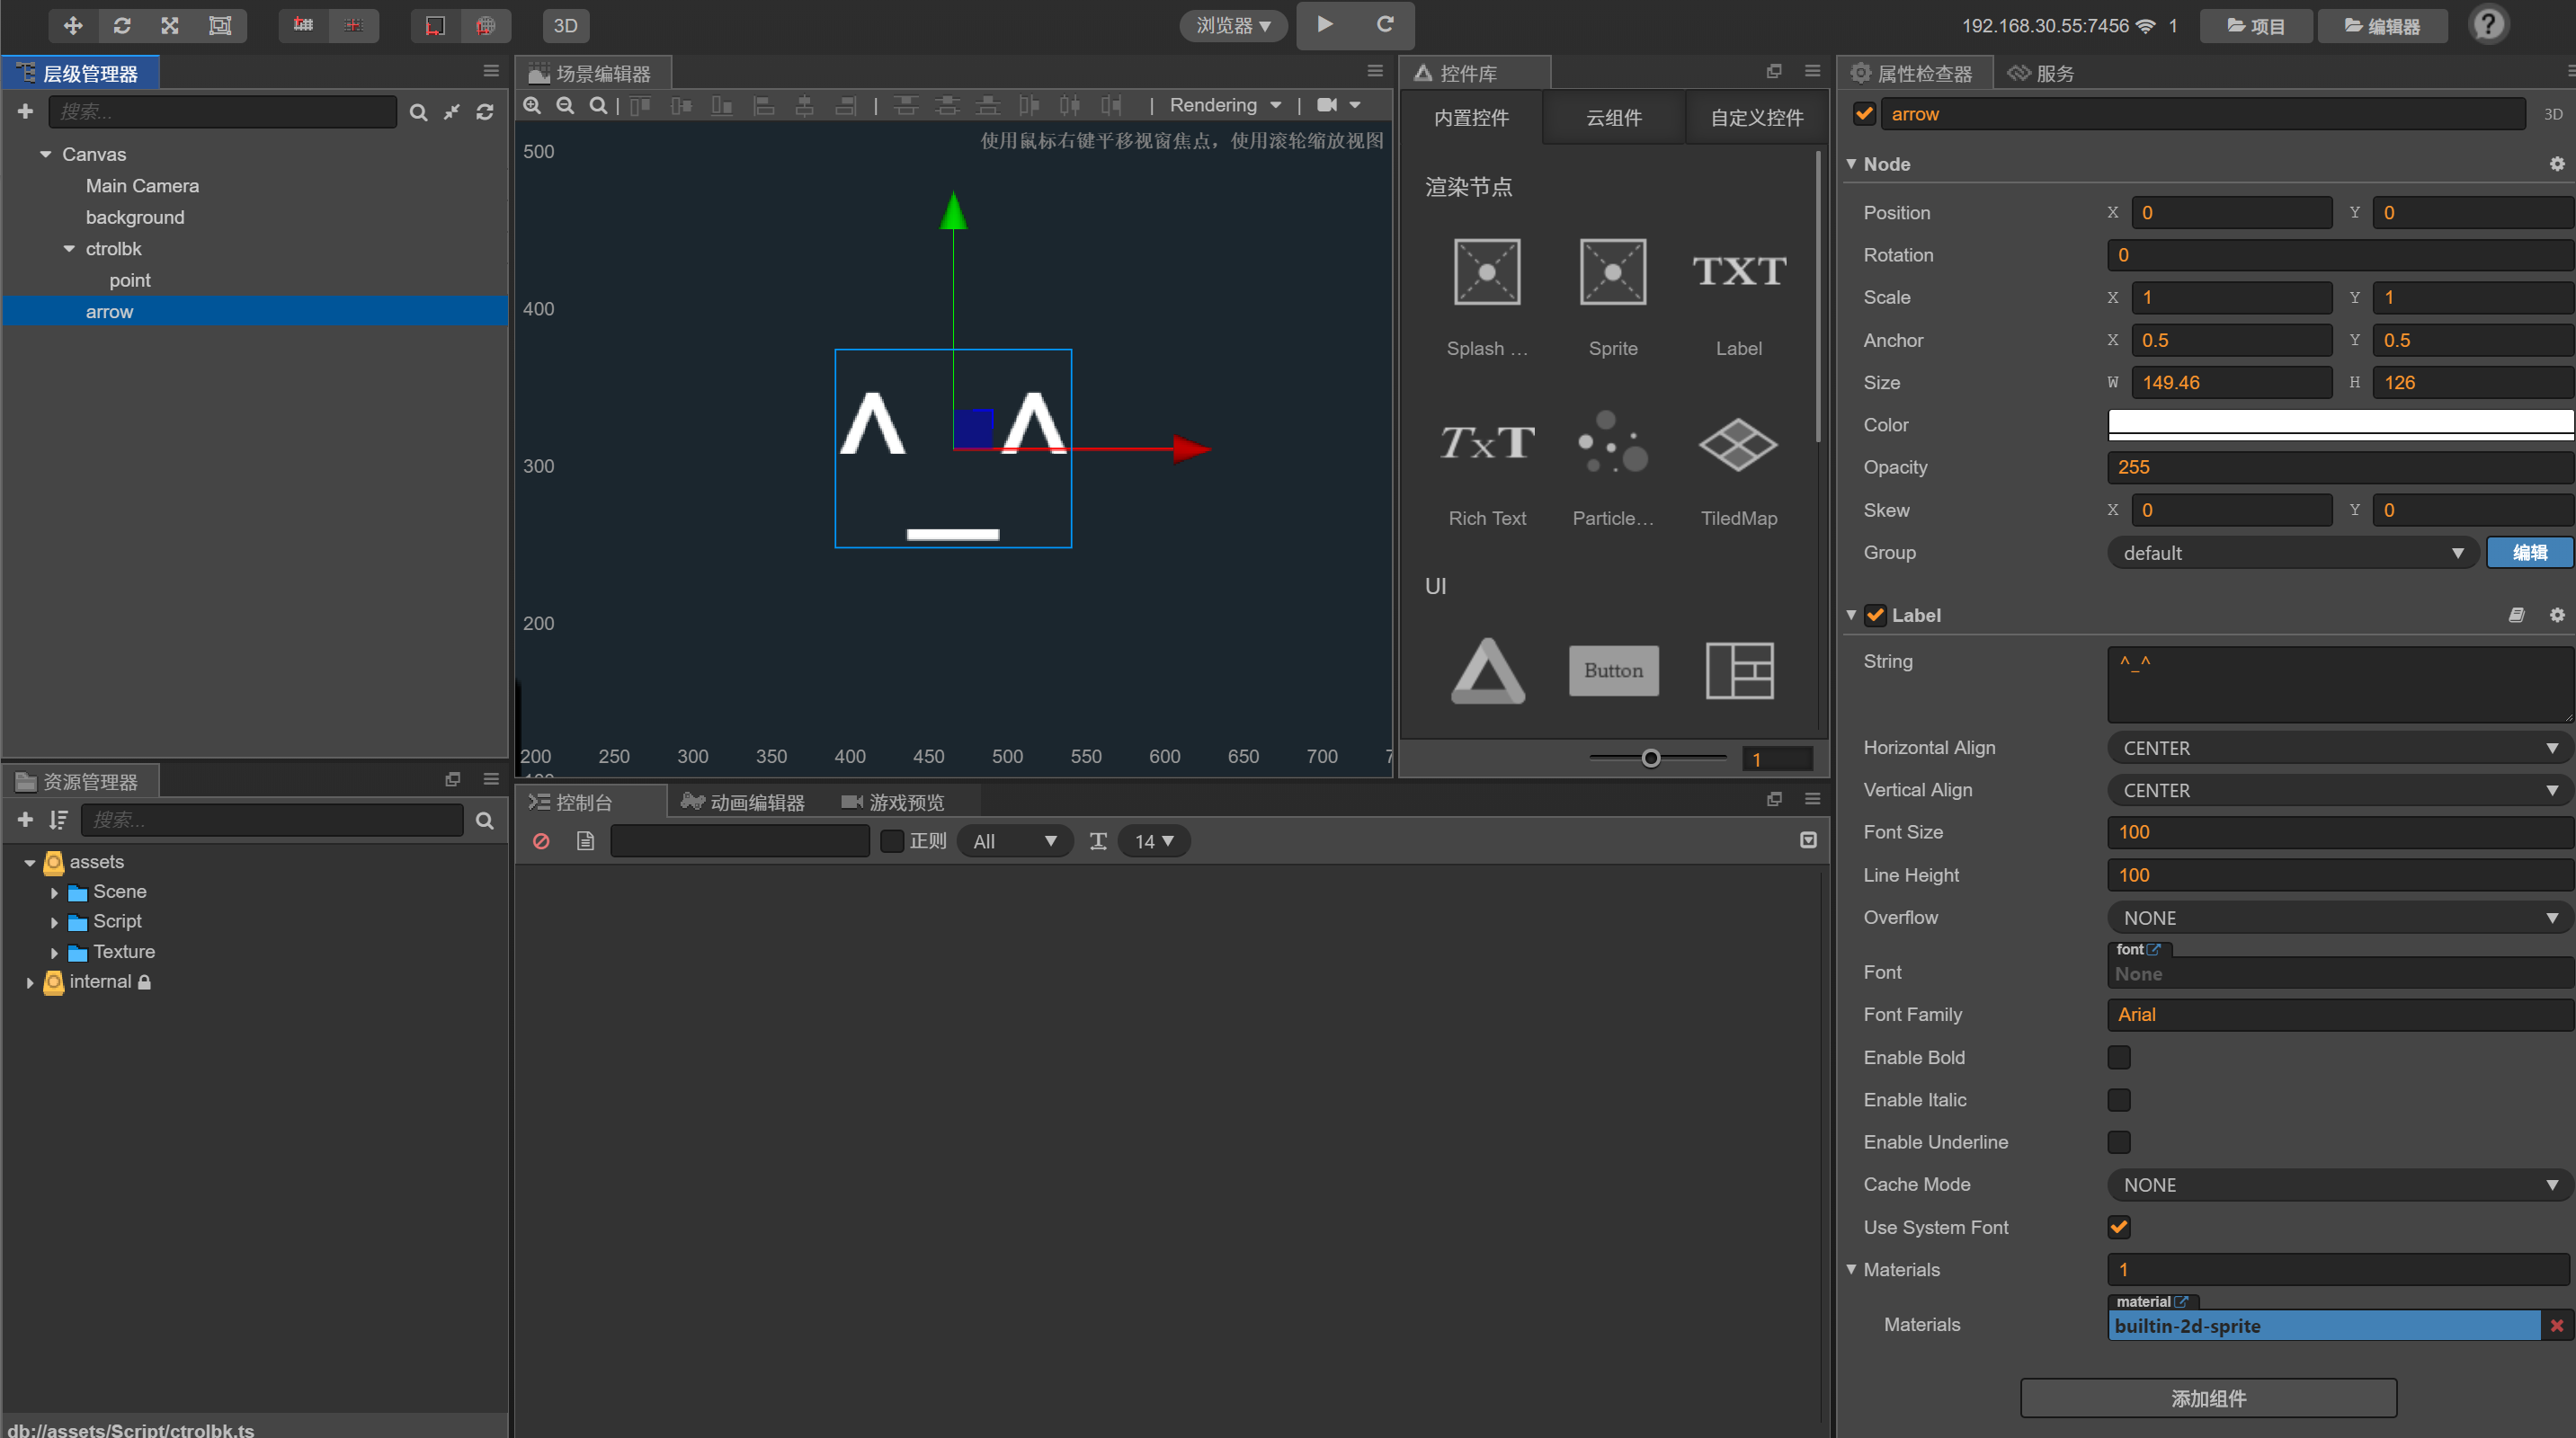
Task: Toggle the regex checkbox in console
Action: click(x=892, y=841)
